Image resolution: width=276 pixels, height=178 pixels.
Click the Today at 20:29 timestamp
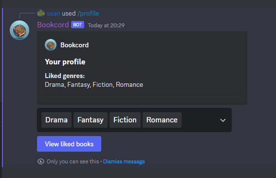pos(106,25)
